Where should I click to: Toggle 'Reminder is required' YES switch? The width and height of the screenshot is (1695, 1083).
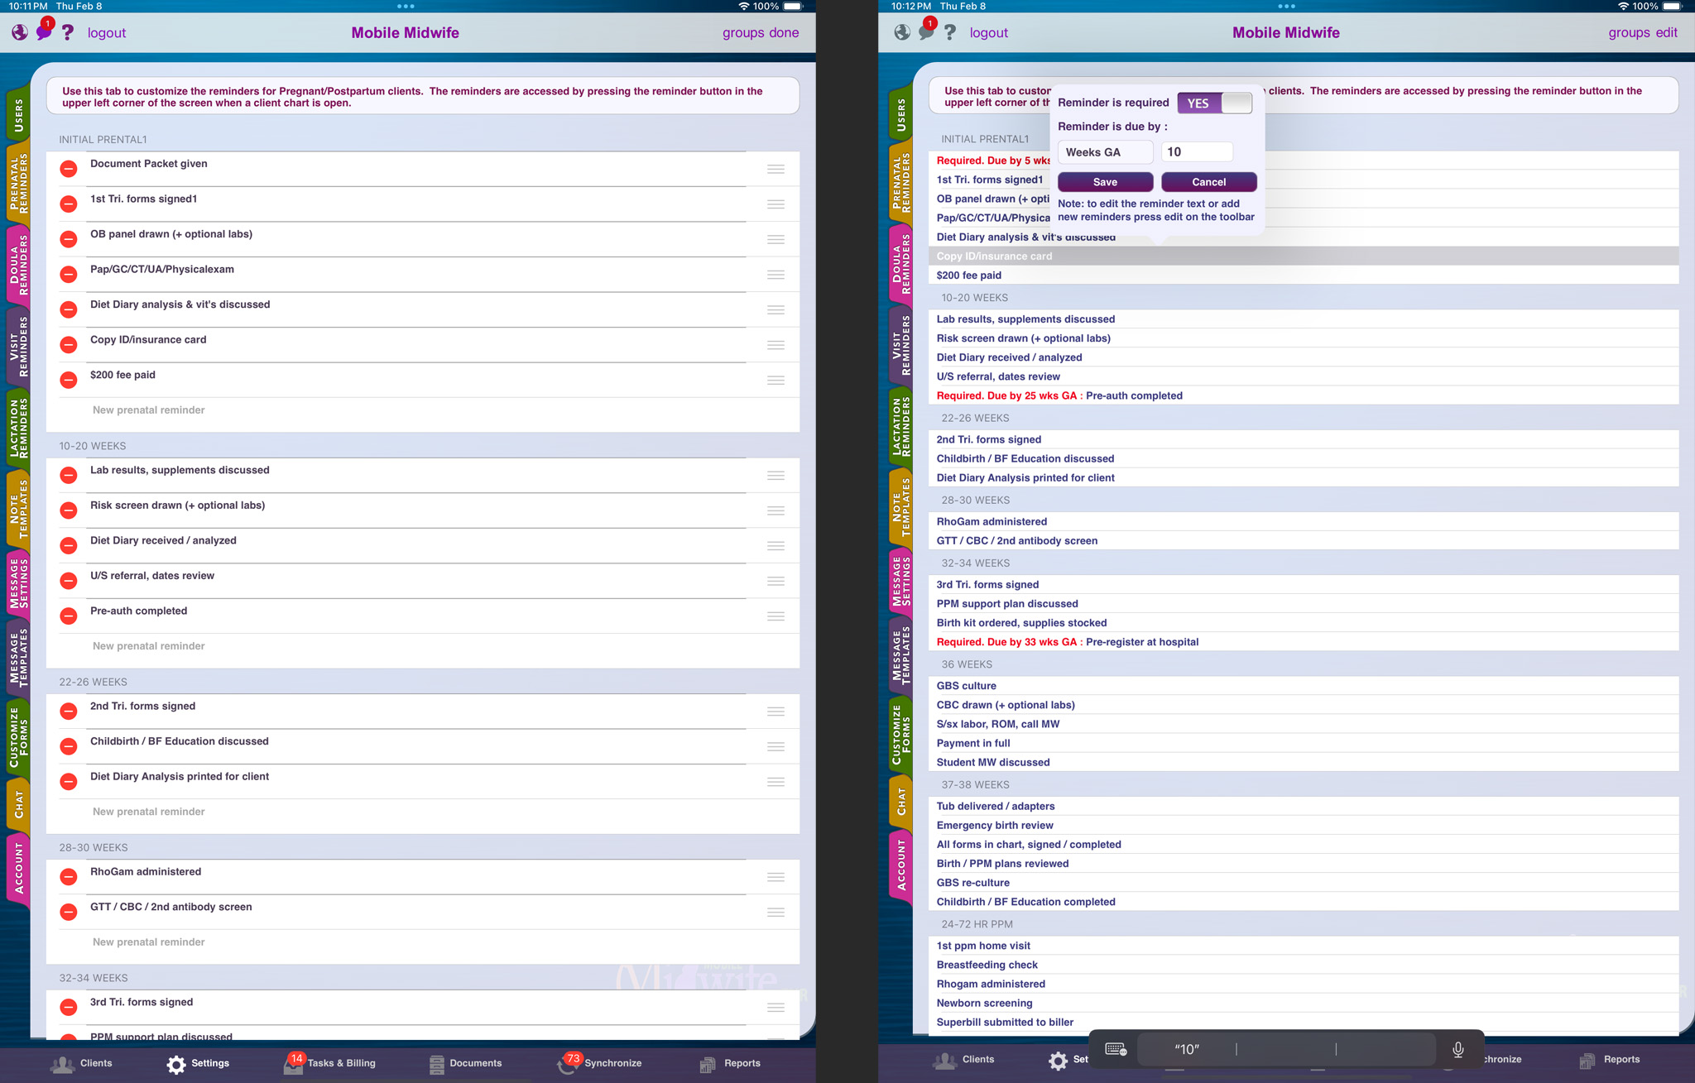click(x=1214, y=103)
